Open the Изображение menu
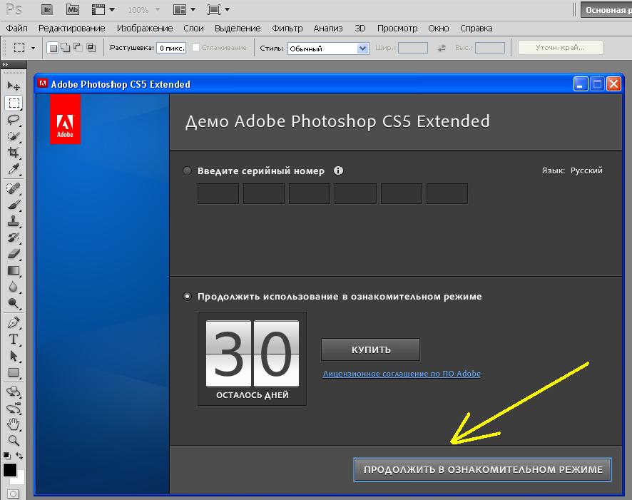 tap(145, 29)
